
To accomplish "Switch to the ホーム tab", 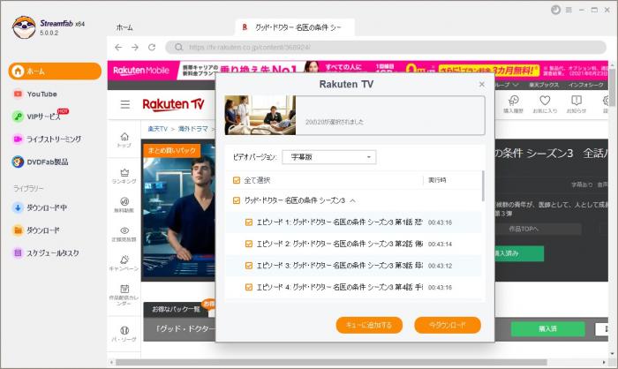I will click(x=124, y=27).
